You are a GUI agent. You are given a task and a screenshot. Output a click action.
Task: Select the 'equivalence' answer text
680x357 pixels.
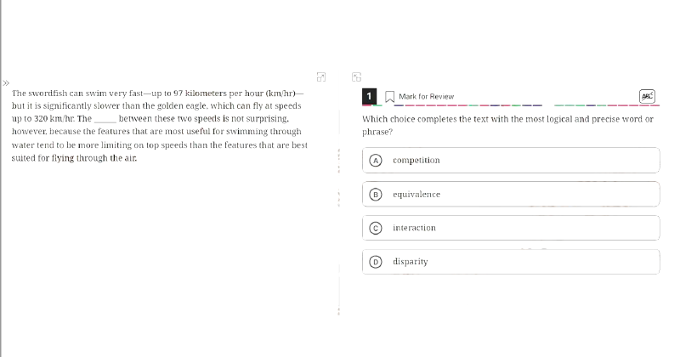click(x=416, y=195)
